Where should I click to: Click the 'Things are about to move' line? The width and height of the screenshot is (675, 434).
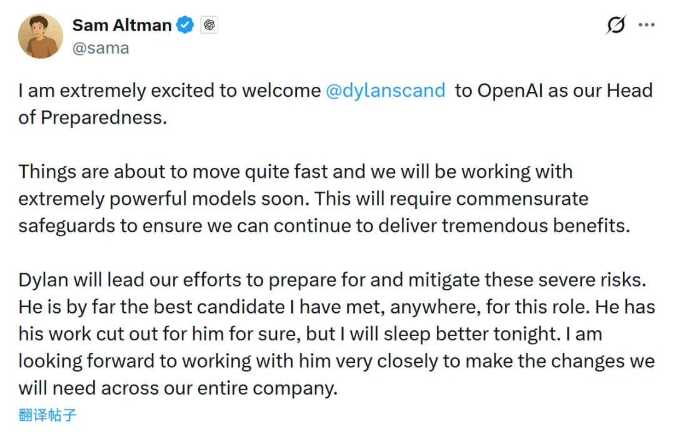295,172
